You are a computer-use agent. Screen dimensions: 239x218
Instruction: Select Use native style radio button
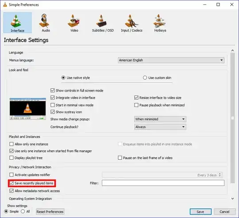coord(63,78)
